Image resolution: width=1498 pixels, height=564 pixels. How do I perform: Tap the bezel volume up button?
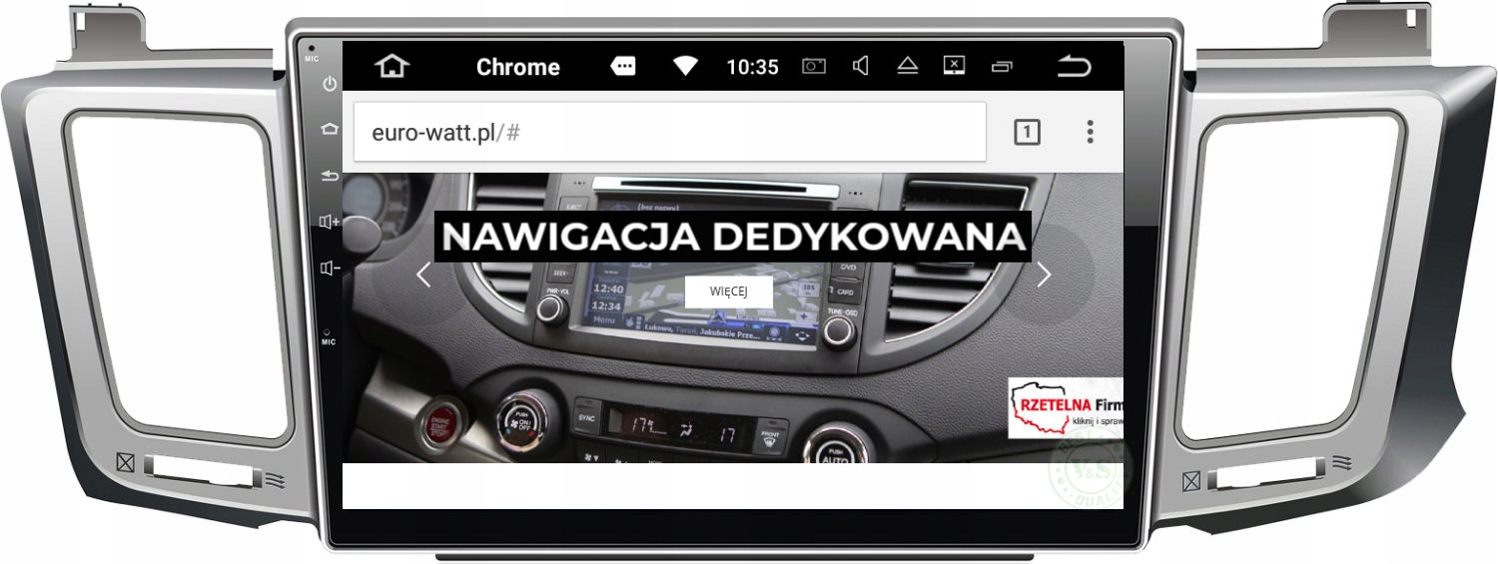330,222
